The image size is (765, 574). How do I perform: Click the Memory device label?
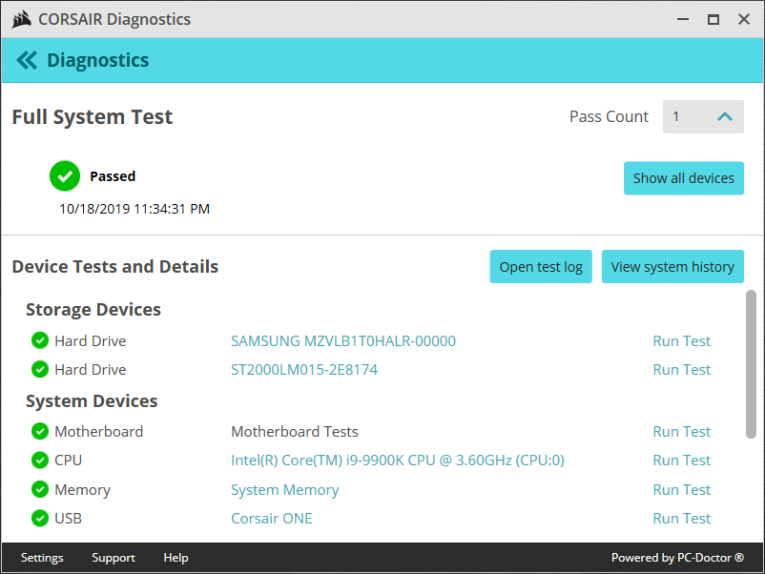[x=82, y=490]
